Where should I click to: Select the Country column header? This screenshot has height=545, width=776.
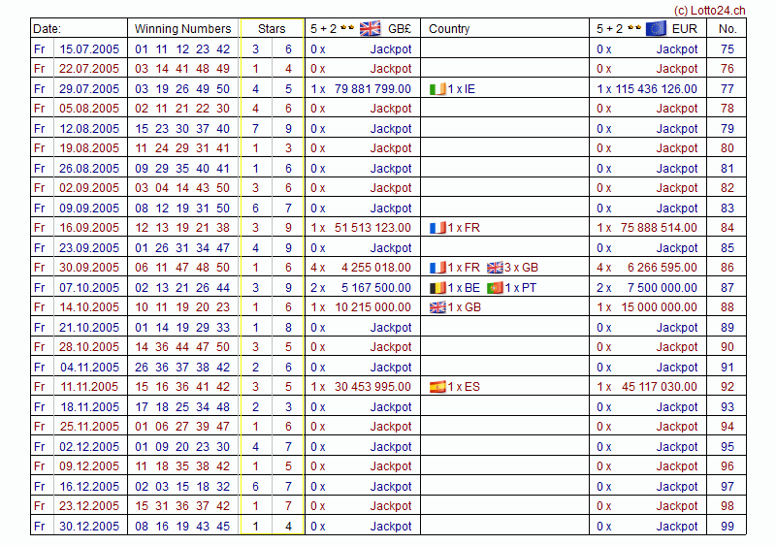click(x=449, y=29)
